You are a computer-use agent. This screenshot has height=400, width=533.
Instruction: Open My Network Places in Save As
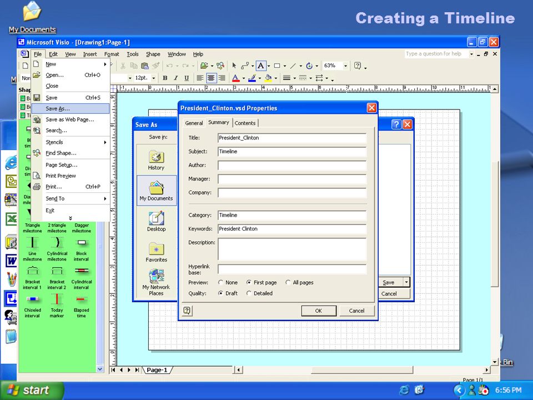tap(156, 282)
